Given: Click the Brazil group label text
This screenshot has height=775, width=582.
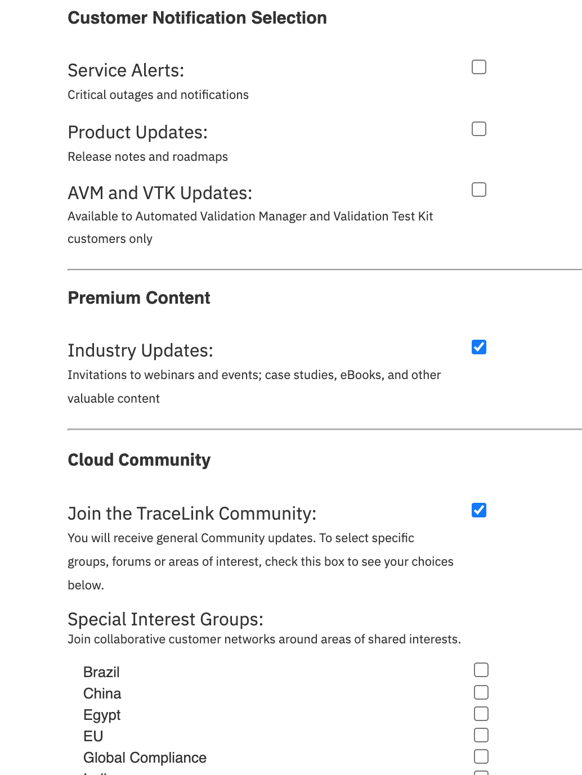Looking at the screenshot, I should (x=101, y=671).
